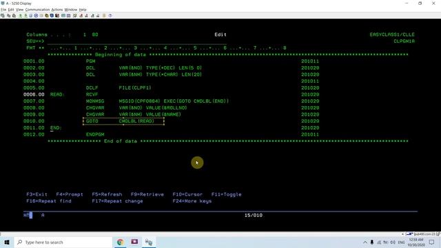Click the F9=Retrieve function key label
441x248 pixels.
(147, 194)
